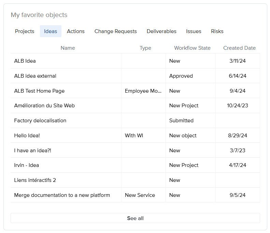Open the Deliverables tab
270x233 pixels.
[x=161, y=31]
